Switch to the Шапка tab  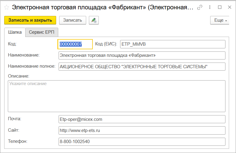coord(15,32)
